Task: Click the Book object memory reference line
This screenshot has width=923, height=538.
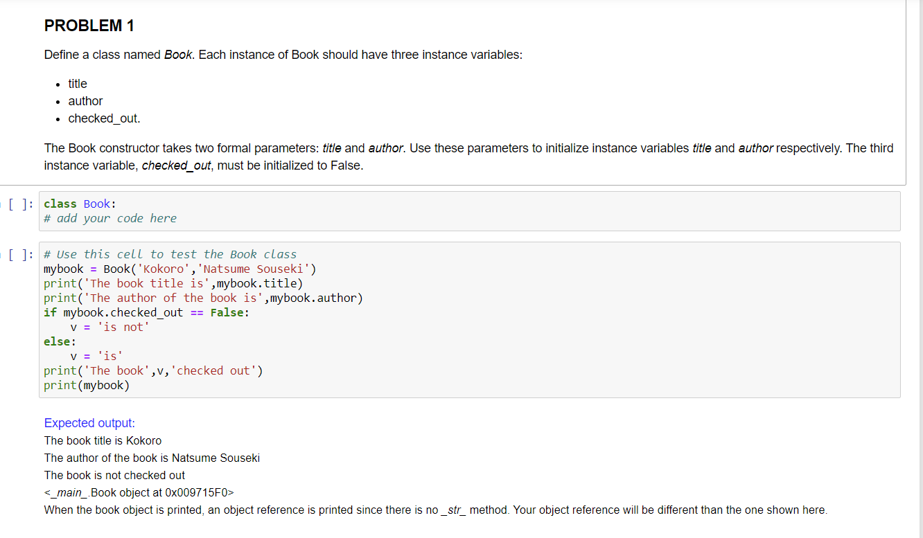Action: [x=139, y=492]
